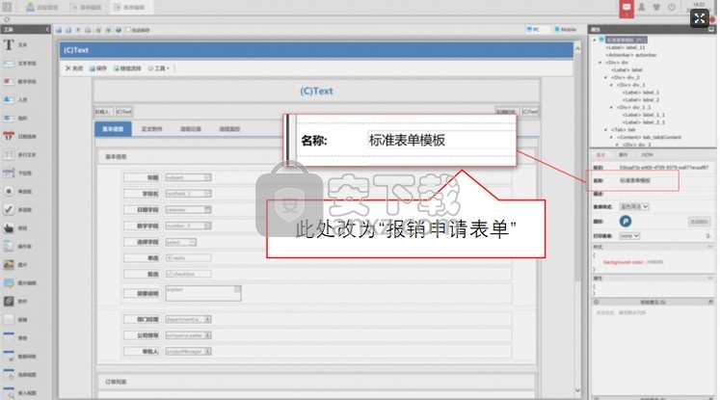720x400 pixels.
Task: Select the Text (文本) tool icon
Action: (x=9, y=44)
